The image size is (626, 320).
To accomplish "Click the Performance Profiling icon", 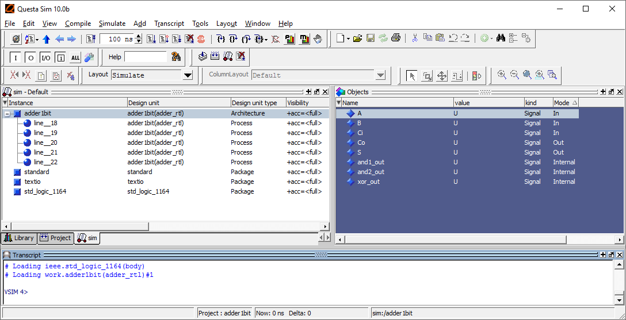I will (x=289, y=38).
